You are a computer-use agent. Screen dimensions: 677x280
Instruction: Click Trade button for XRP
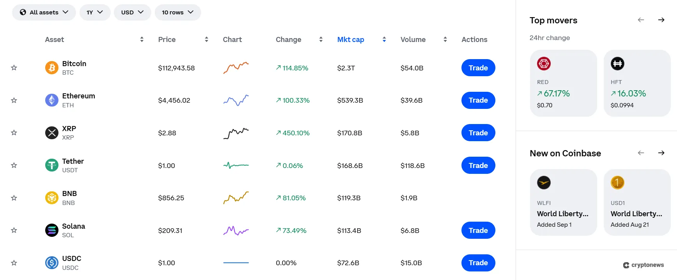[478, 133]
